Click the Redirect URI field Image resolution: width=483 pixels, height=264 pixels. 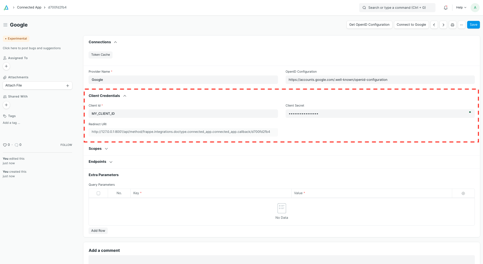[183, 132]
